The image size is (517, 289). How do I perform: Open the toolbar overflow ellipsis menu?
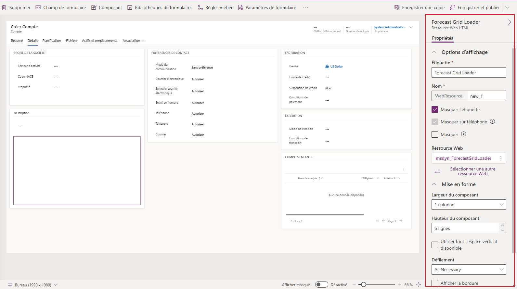click(305, 7)
